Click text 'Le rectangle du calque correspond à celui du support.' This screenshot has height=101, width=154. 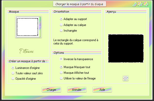(x=76, y=42)
